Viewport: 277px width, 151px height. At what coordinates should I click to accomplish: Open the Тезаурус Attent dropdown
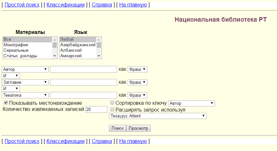pos(158,116)
